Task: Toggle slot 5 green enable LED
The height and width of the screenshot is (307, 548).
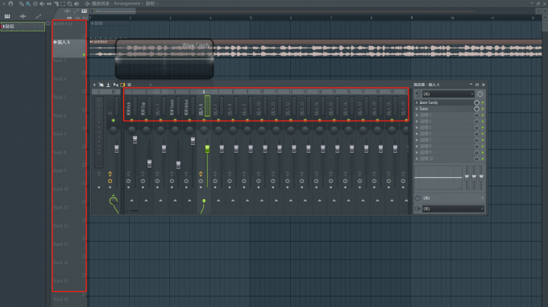Action: (x=483, y=127)
